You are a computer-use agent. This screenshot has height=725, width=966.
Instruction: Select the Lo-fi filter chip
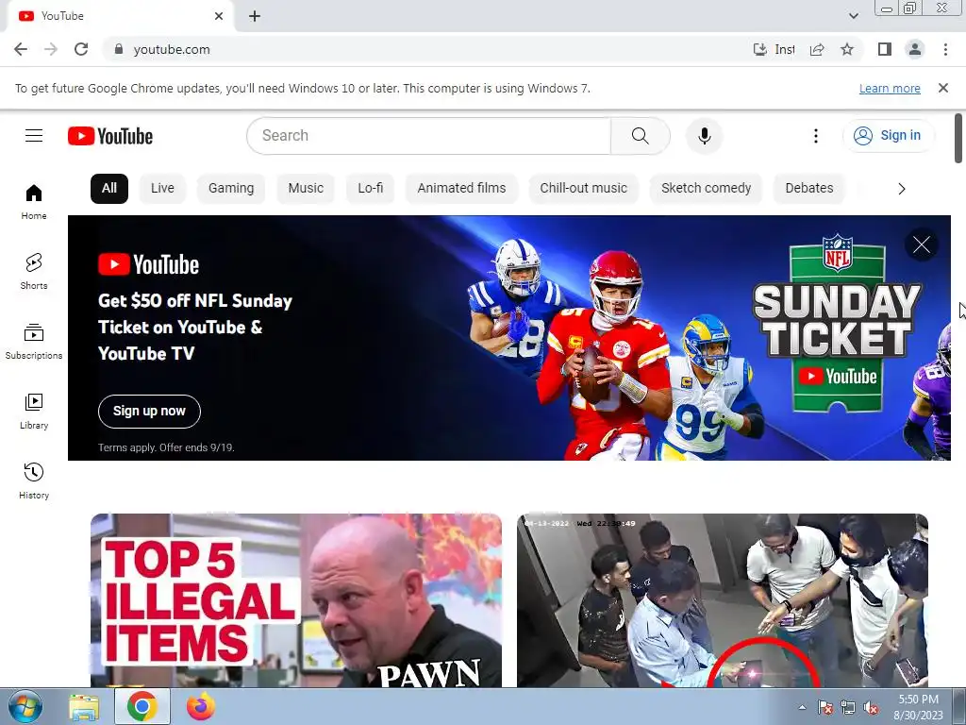(370, 189)
